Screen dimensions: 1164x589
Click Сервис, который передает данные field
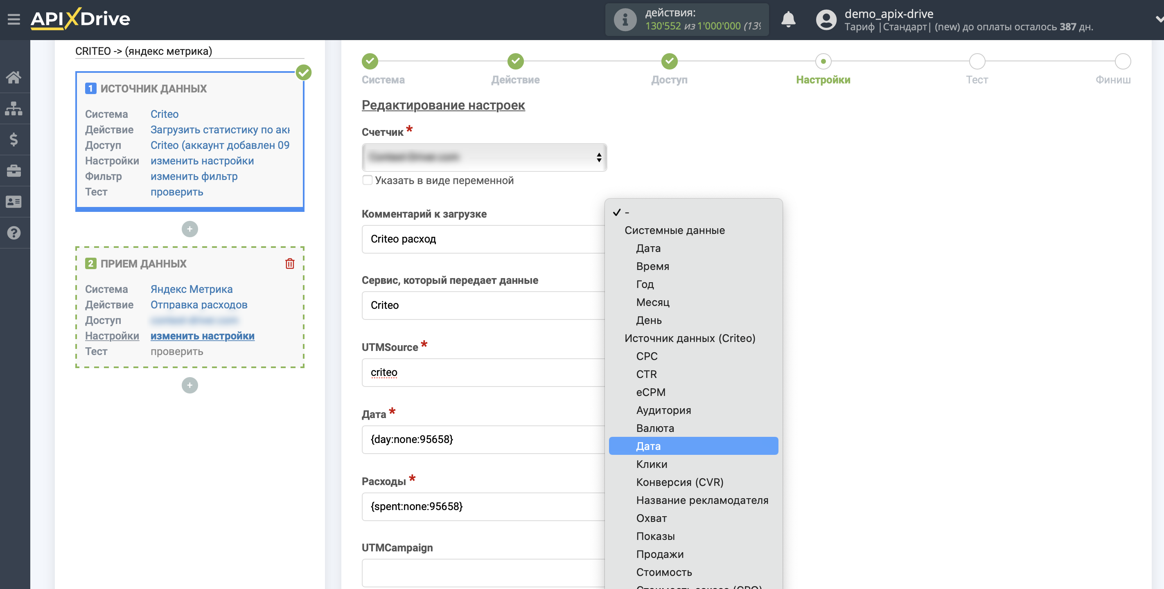[483, 306]
